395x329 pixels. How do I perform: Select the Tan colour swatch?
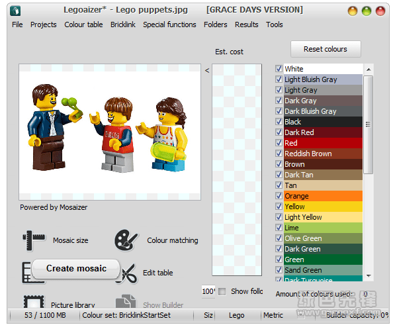tap(323, 185)
